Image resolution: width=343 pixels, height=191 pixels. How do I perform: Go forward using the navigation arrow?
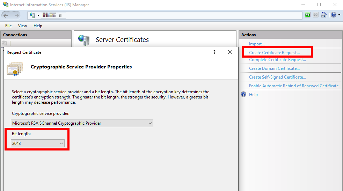(x=17, y=15)
